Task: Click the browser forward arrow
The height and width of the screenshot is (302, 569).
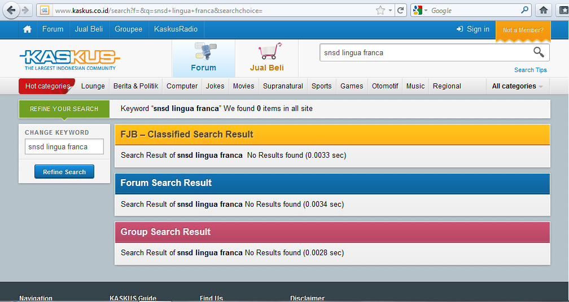Action: pyautogui.click(x=25, y=10)
